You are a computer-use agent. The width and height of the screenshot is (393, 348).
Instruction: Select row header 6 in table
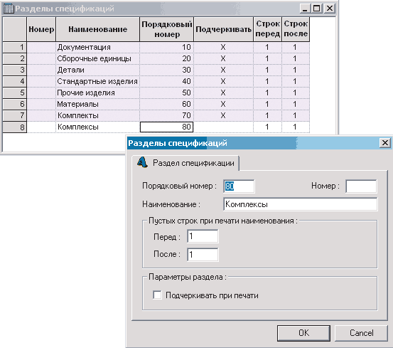point(14,104)
